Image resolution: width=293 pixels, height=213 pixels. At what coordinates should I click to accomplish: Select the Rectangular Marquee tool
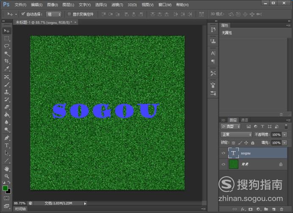pos(7,38)
